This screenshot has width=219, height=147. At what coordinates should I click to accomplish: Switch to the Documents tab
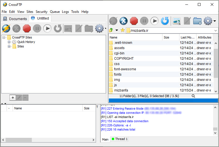[15, 19]
